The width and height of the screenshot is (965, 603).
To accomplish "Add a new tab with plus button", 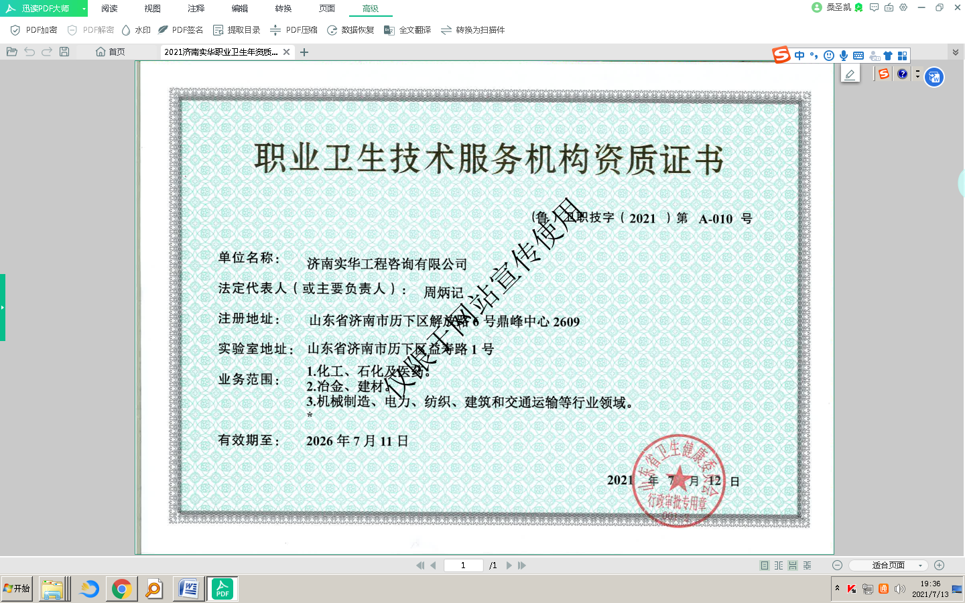I will point(304,52).
